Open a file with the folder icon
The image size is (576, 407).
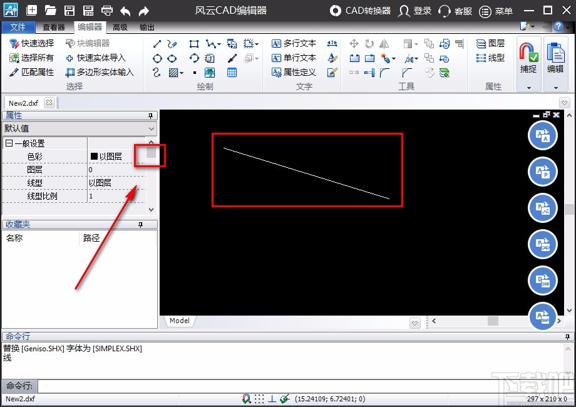[50, 10]
